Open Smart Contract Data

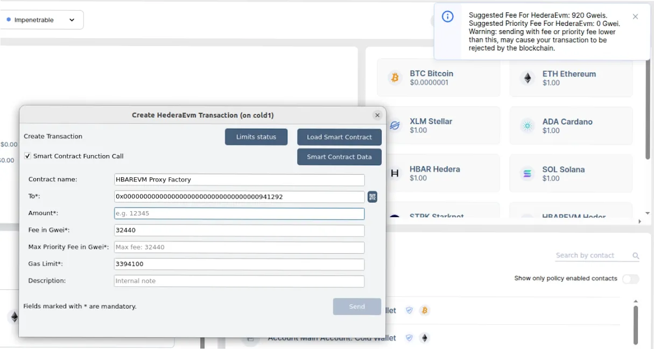339,157
